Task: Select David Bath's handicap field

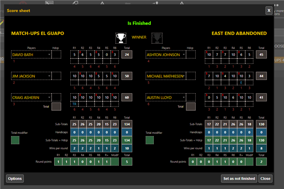Action: 56,55
